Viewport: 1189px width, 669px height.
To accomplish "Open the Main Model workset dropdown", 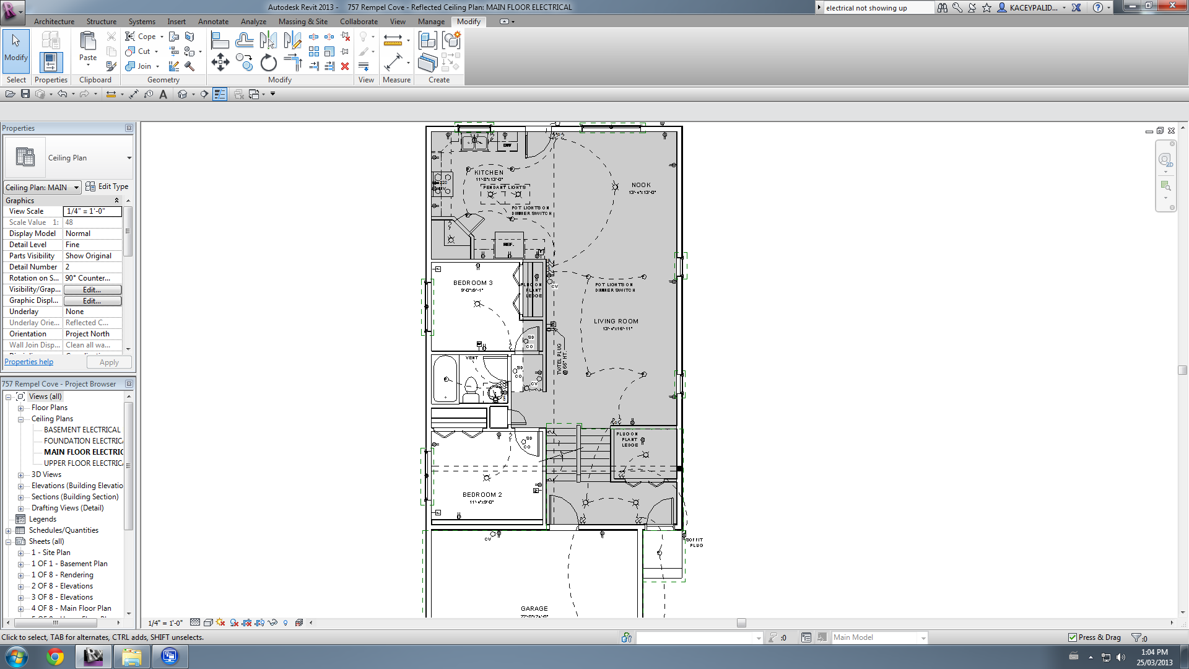I will (x=923, y=638).
